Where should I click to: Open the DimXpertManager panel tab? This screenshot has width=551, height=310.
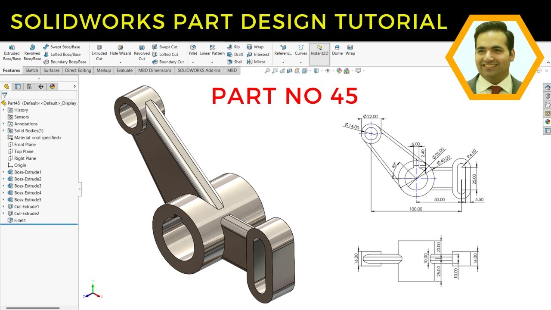(41, 86)
